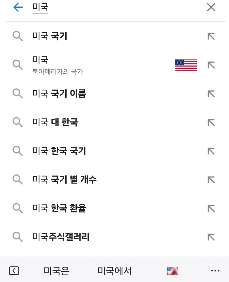Insert the US flag emoji suggestion
Image resolution: width=229 pixels, height=282 pixels.
coord(172,271)
